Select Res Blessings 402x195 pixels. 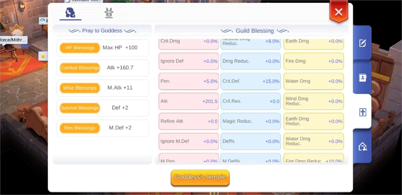tap(80, 128)
